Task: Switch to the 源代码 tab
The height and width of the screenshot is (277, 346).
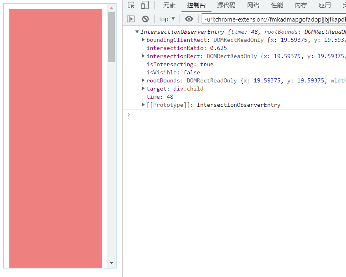Action: coord(226,5)
